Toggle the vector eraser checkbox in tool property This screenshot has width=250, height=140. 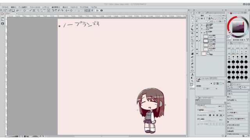(x=198, y=124)
